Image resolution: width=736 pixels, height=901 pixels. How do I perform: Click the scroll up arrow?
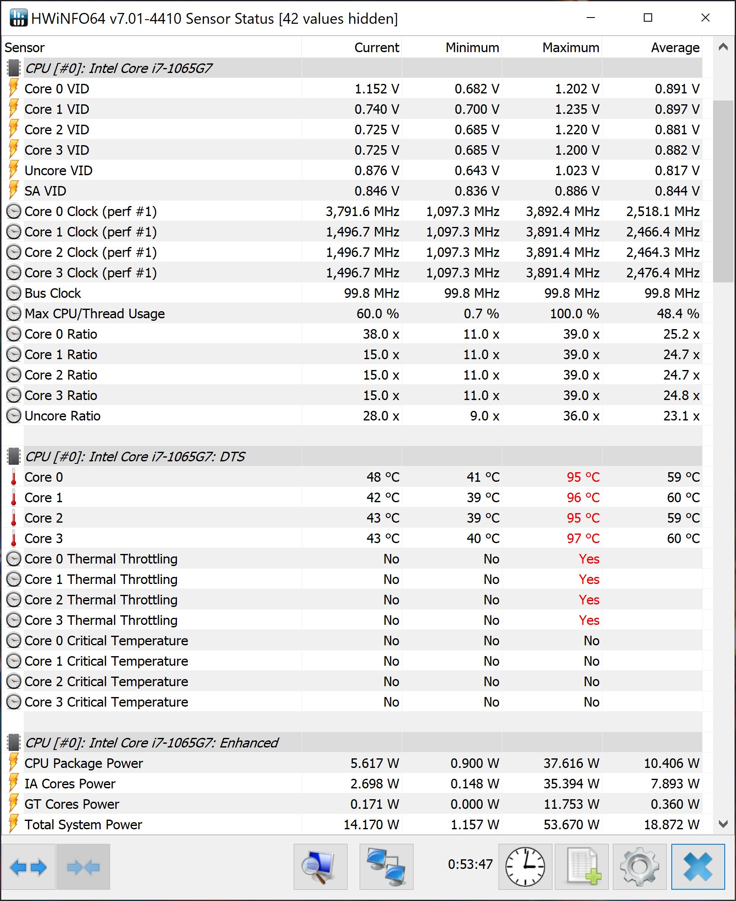click(x=723, y=47)
